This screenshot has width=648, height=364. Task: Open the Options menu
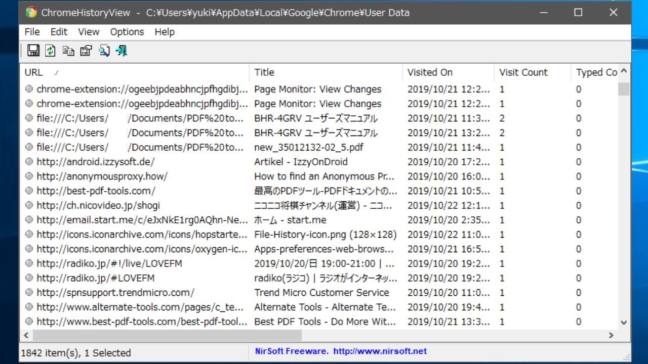[127, 32]
